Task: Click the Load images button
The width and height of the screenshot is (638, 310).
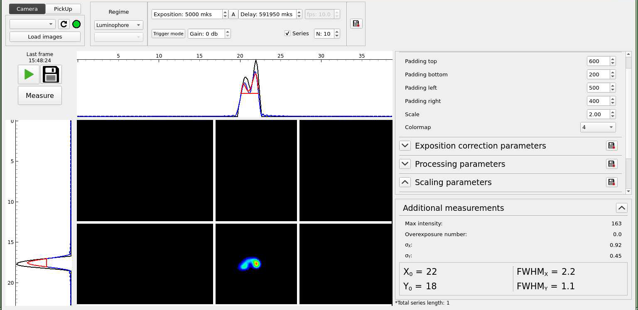Action: pyautogui.click(x=45, y=37)
